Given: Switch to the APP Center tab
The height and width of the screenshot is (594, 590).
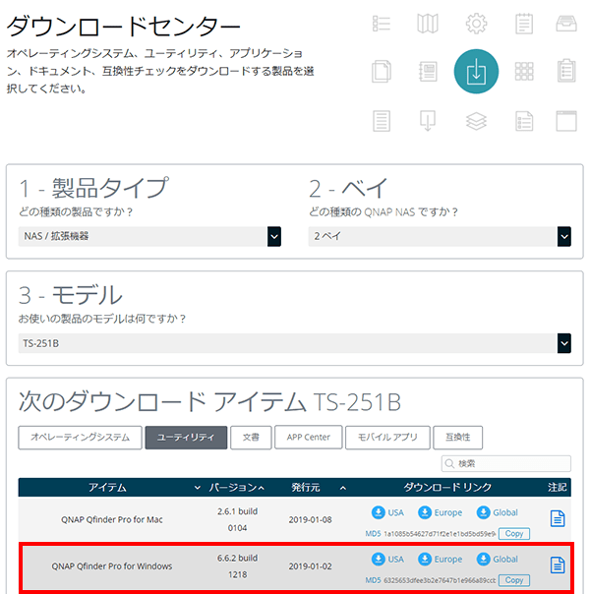Looking at the screenshot, I should [x=308, y=438].
